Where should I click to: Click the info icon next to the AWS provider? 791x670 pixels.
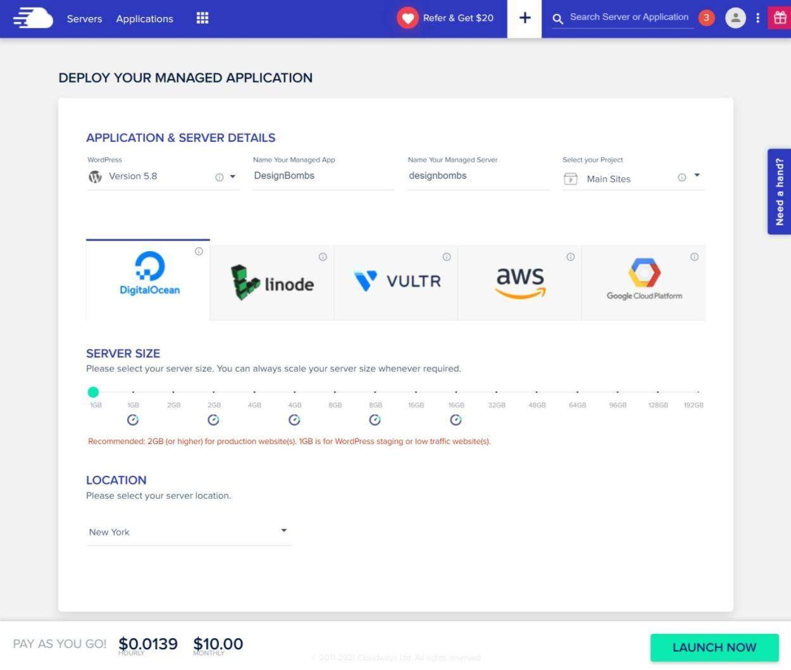click(570, 256)
